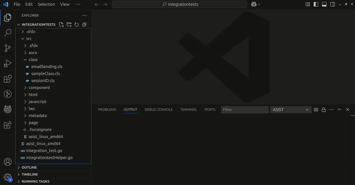
Task: Toggle the secondary side bar visibility
Action: coord(332,4)
